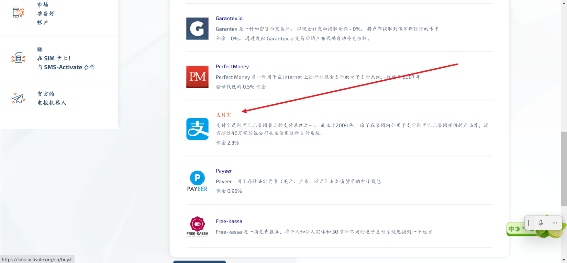Image resolution: width=567 pixels, height=263 pixels.
Task: Click the Free-Kassa logo icon
Action: point(197,227)
